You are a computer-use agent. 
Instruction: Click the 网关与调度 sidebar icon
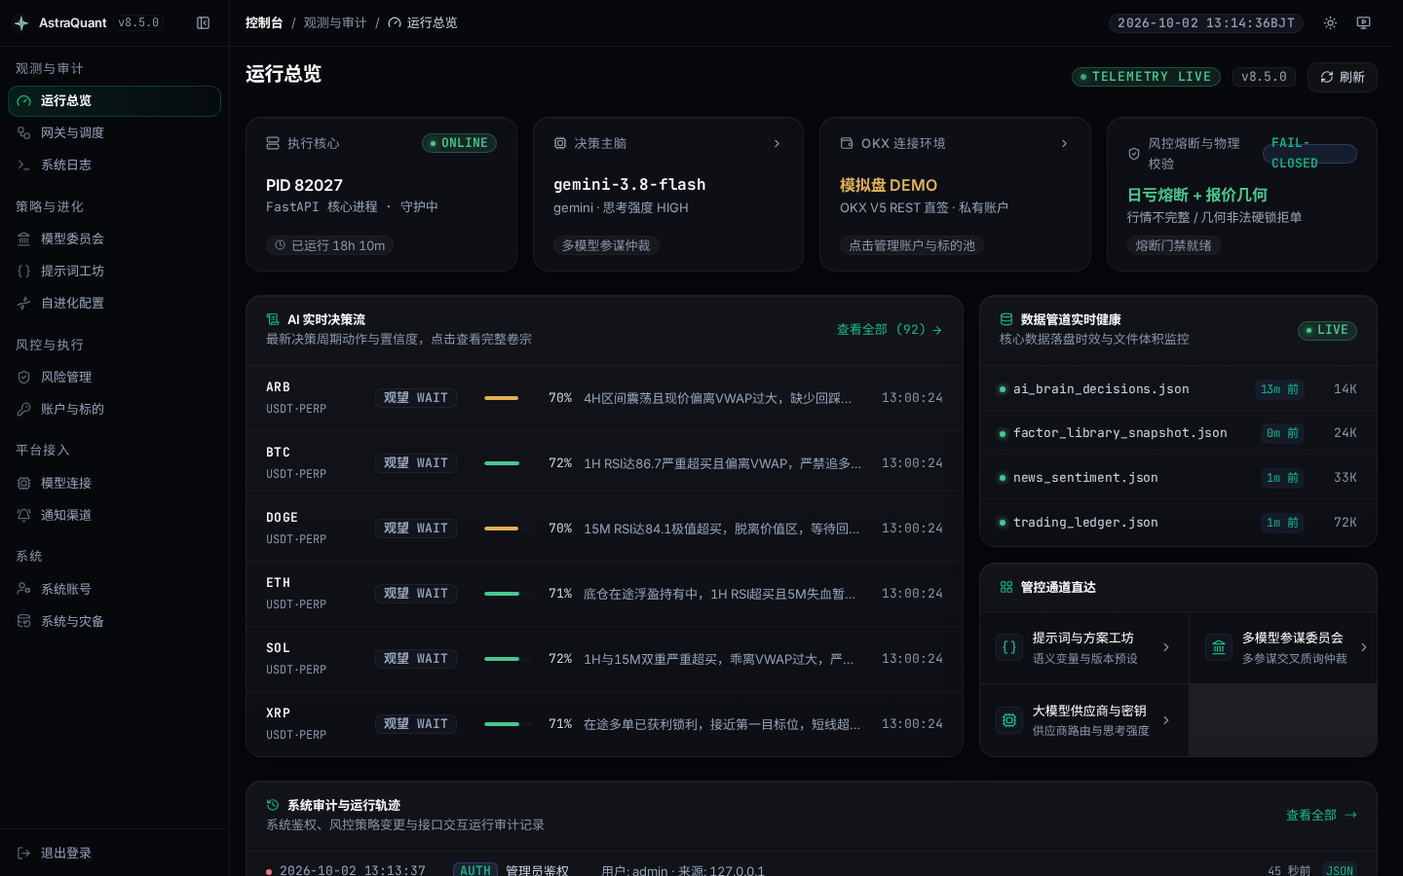(x=24, y=133)
